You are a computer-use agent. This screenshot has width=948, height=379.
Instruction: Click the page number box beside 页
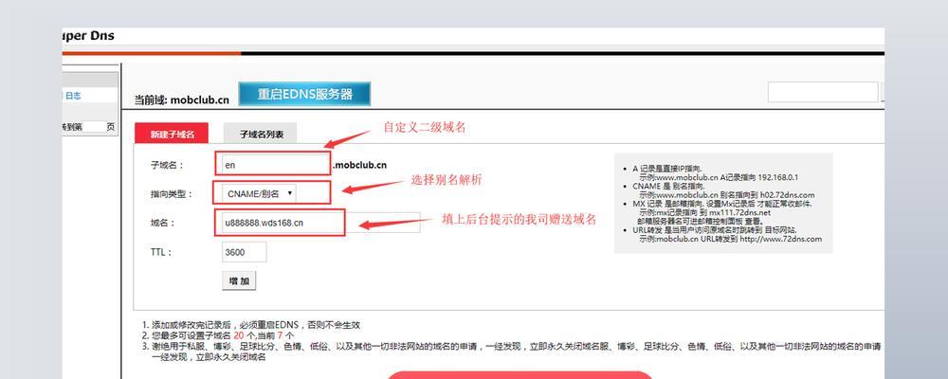click(x=94, y=126)
